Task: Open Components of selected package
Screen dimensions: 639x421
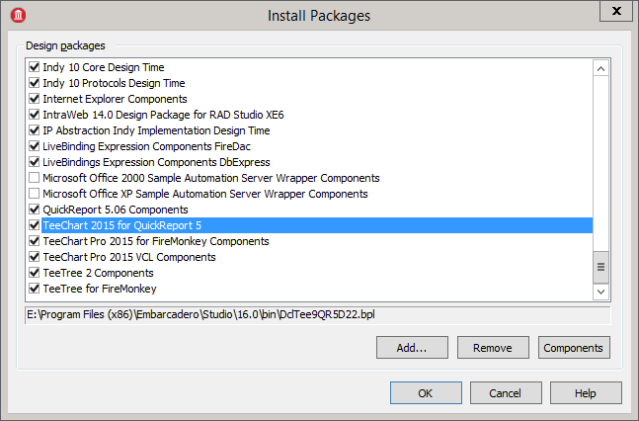Action: (574, 348)
